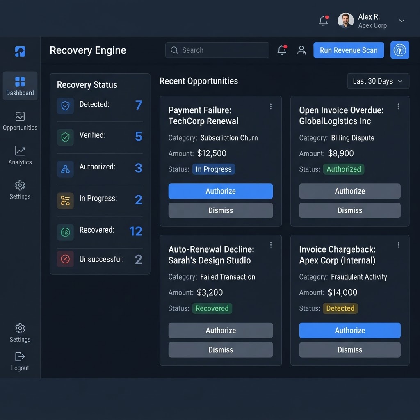This screenshot has height=420, width=420.
Task: Click the notification bell next to Search
Action: [x=282, y=50]
